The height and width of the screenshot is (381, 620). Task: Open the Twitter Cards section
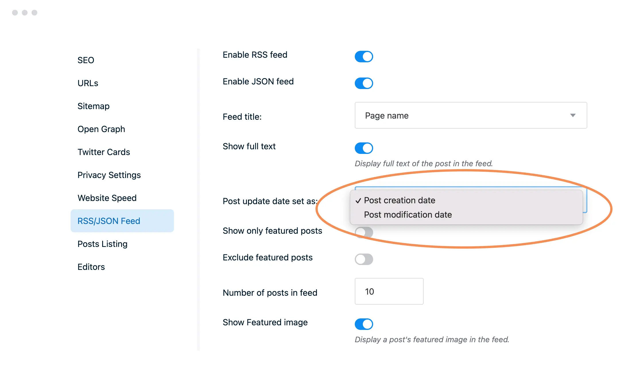[x=104, y=152]
